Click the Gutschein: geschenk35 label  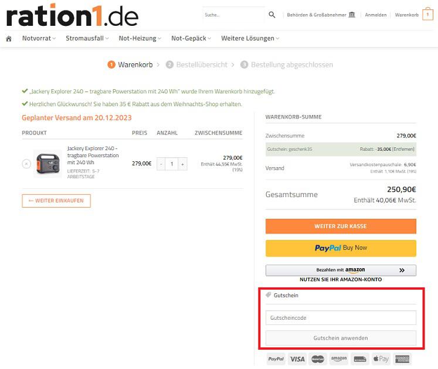(290, 149)
